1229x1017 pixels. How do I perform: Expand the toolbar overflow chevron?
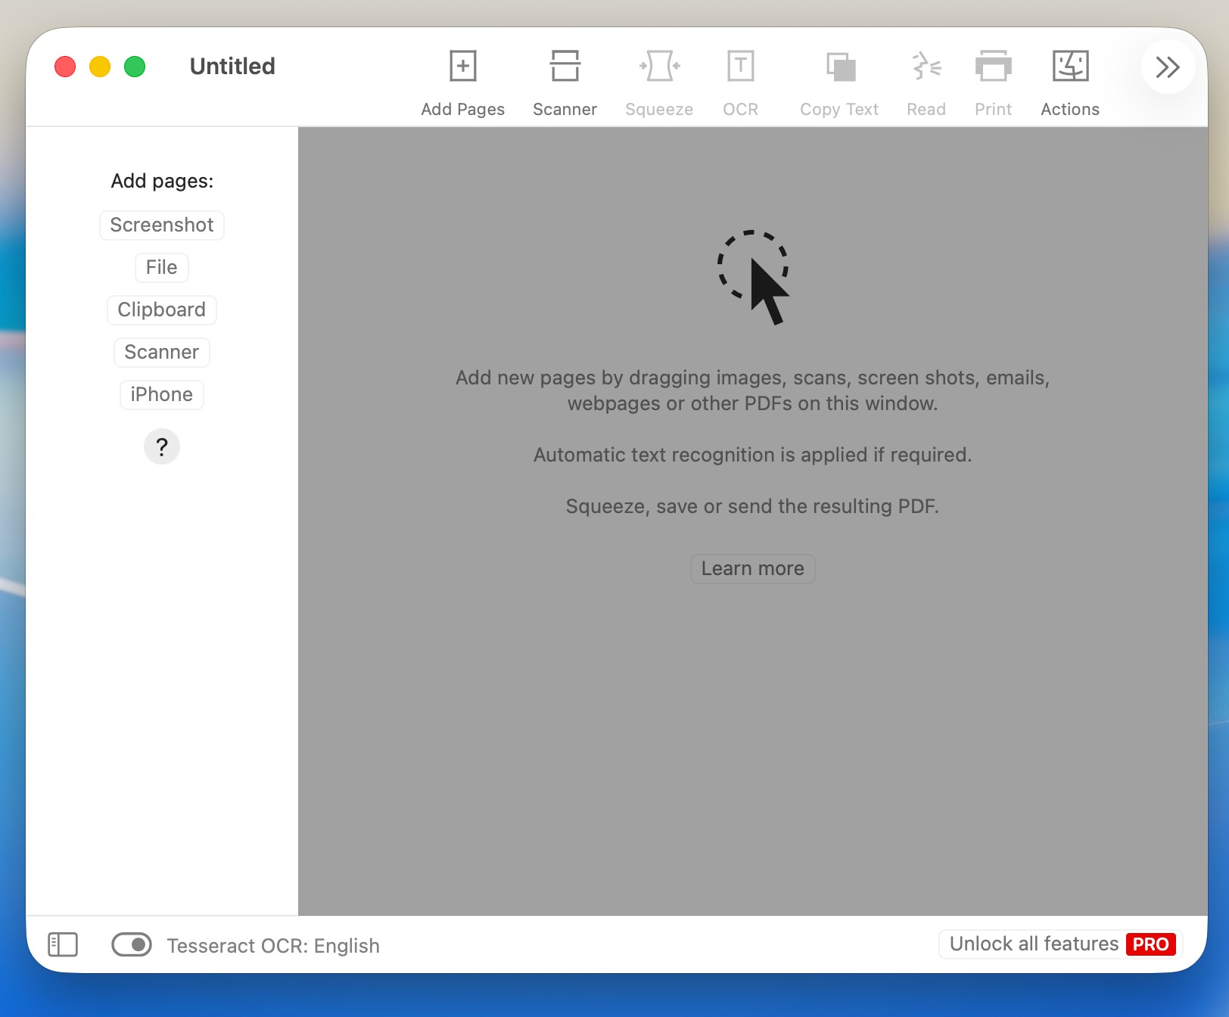coord(1167,67)
